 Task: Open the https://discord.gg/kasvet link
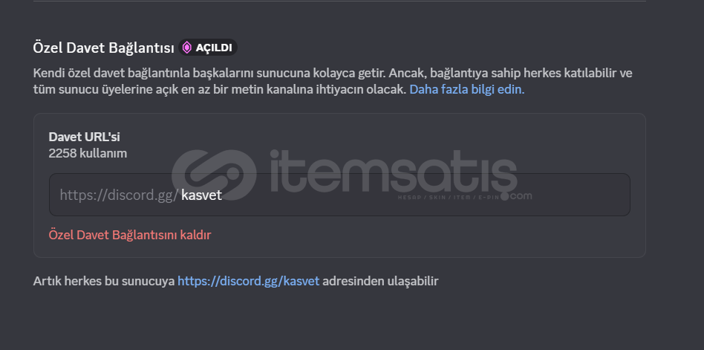click(249, 281)
